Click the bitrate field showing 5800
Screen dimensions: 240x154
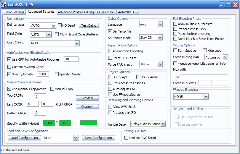[43, 74]
